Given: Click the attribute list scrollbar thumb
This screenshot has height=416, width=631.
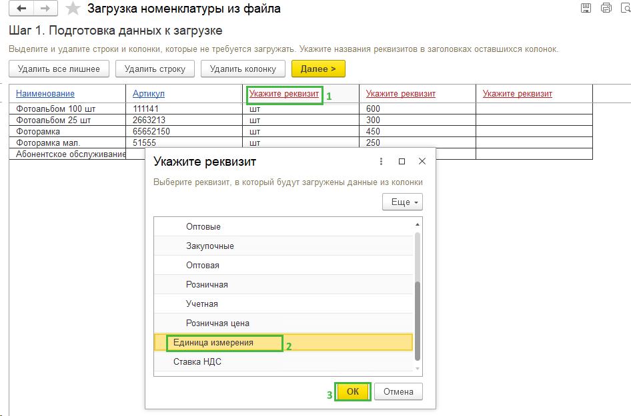Looking at the screenshot, I should point(418,321).
